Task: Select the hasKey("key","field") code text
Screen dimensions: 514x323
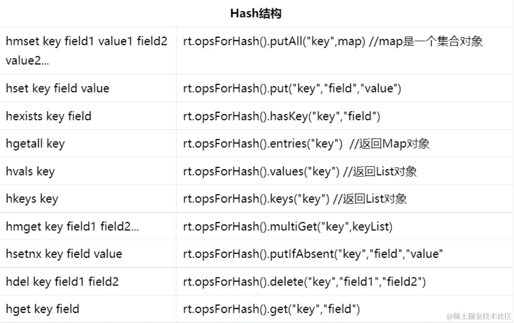Action: pyautogui.click(x=282, y=116)
